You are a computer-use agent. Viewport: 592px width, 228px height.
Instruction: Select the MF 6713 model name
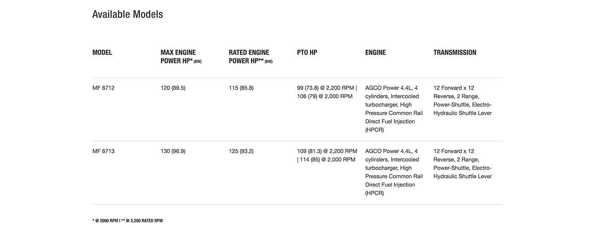coord(104,151)
